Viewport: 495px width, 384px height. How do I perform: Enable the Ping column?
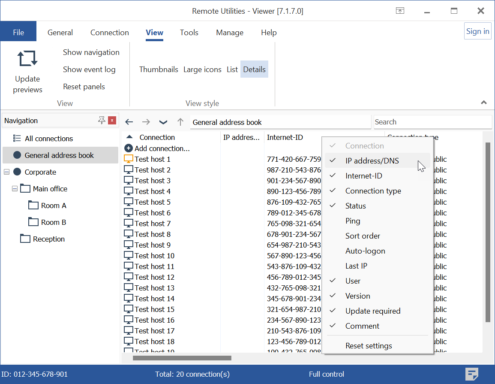pos(353,221)
